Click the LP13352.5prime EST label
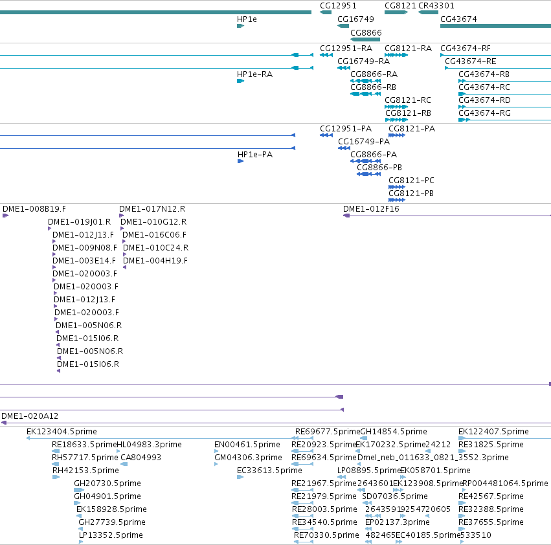551x545 pixels. click(x=111, y=535)
